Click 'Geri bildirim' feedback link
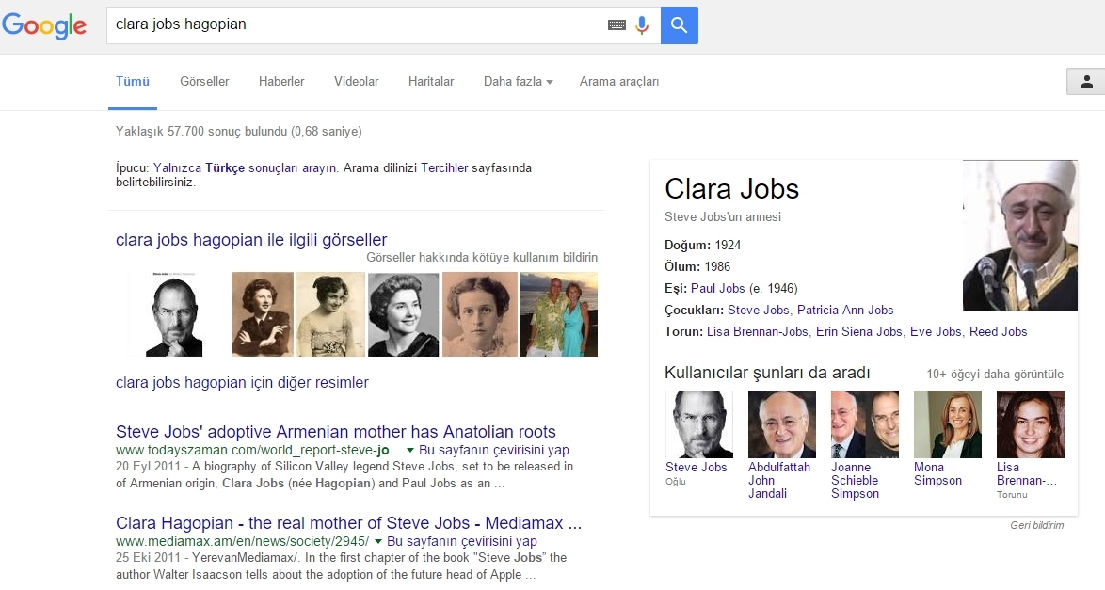Image resolution: width=1105 pixels, height=590 pixels. (1036, 525)
